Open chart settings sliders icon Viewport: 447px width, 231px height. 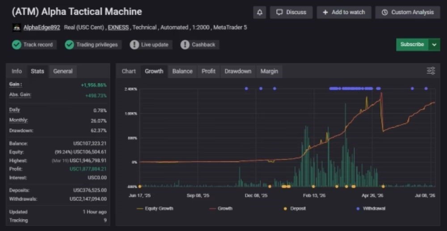coord(431,71)
